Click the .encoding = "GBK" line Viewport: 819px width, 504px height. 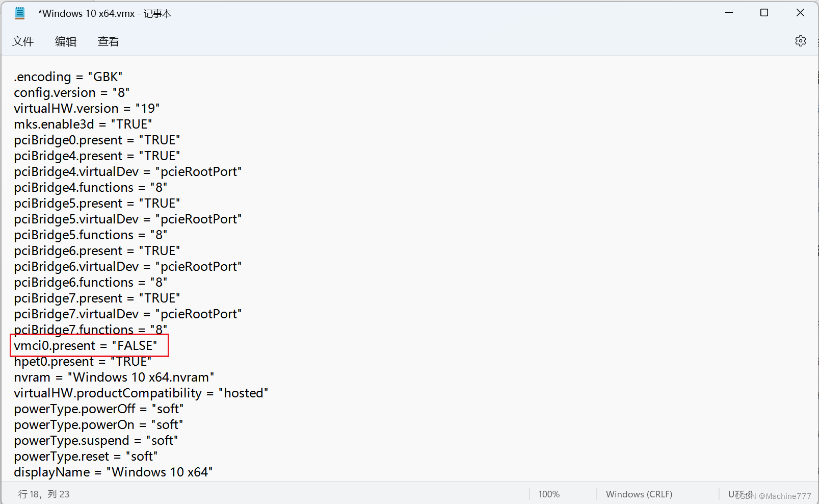click(x=68, y=77)
